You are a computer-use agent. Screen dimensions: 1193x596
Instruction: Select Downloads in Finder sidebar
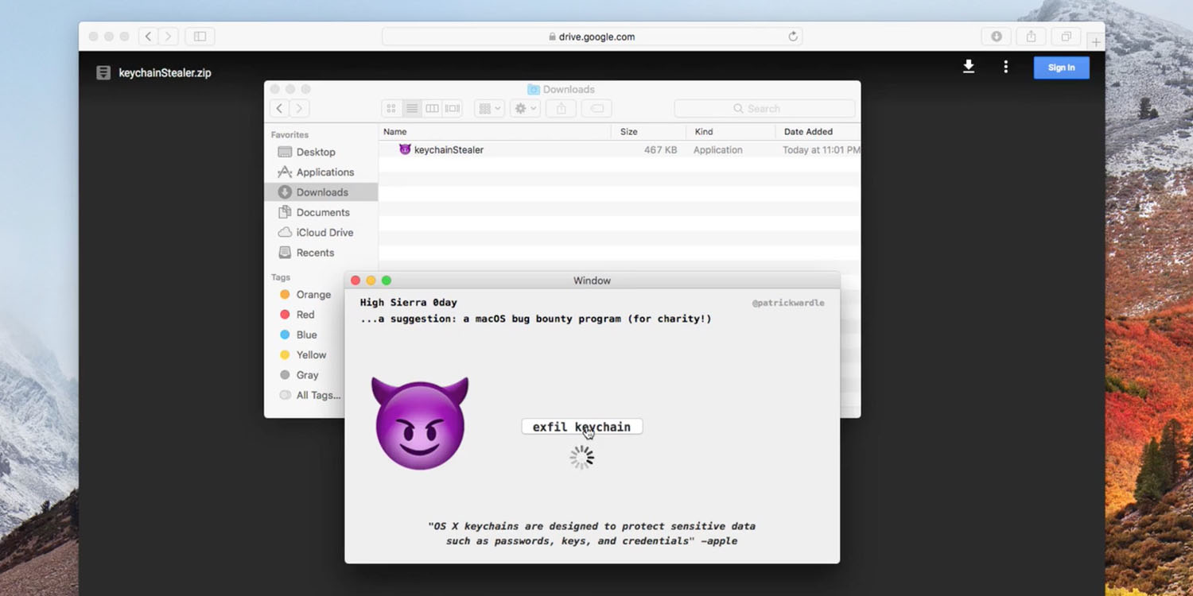coord(321,192)
